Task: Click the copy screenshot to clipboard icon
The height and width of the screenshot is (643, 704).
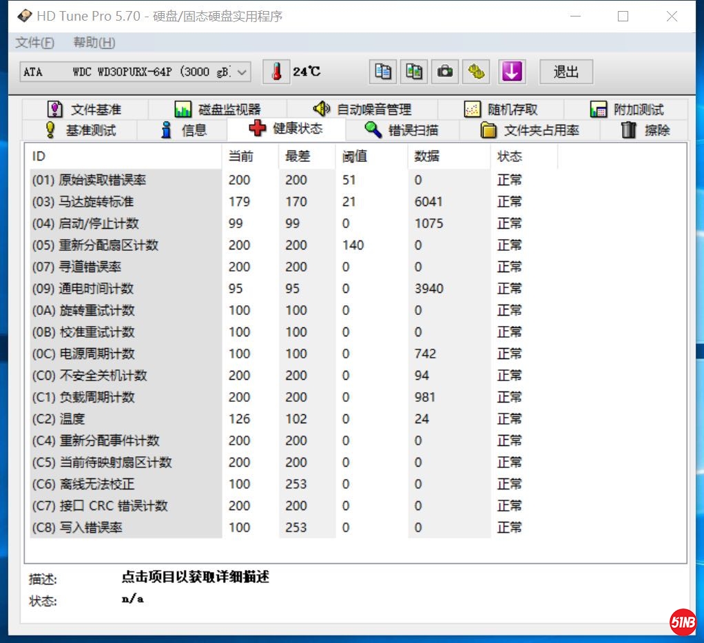Action: (x=414, y=72)
